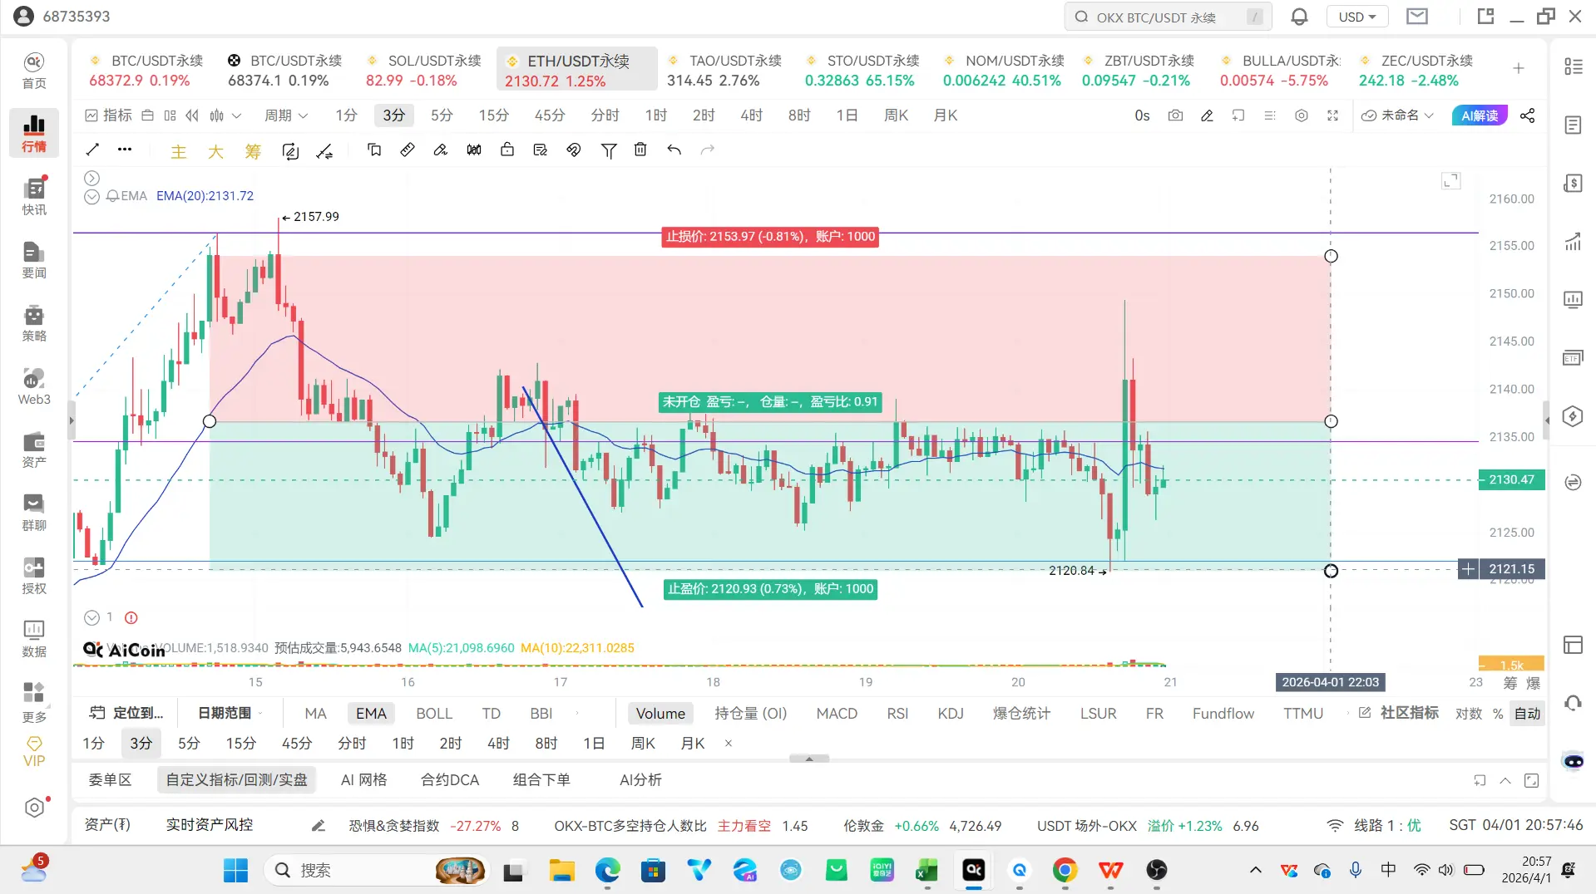Toggle 自动 auto price scale
The height and width of the screenshot is (894, 1596).
pyautogui.click(x=1527, y=714)
